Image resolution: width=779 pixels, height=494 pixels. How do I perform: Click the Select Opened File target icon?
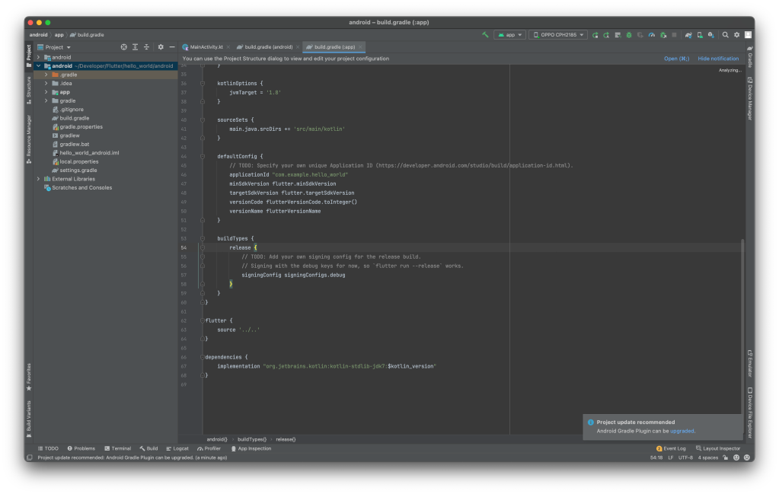click(124, 47)
